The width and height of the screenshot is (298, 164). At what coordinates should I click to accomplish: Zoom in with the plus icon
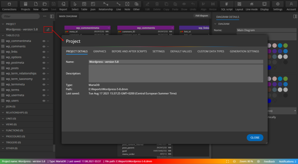click(258, 161)
